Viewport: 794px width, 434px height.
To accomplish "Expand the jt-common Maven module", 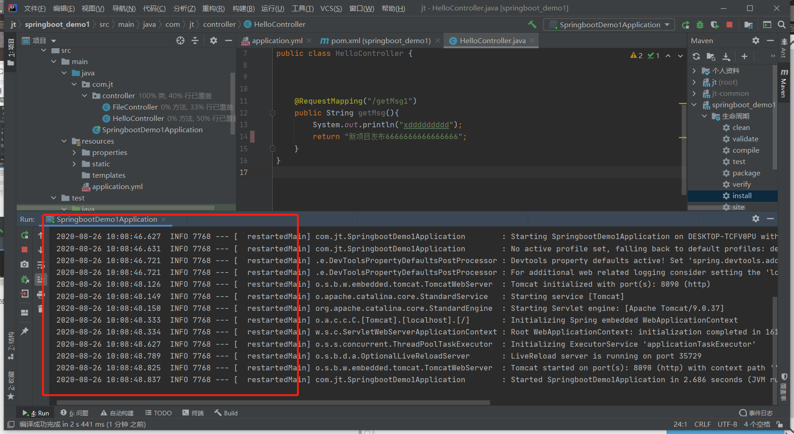I will click(x=694, y=93).
